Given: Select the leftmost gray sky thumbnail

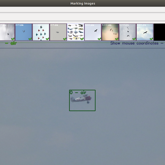Looking at the screenshot, I should tap(7, 32).
